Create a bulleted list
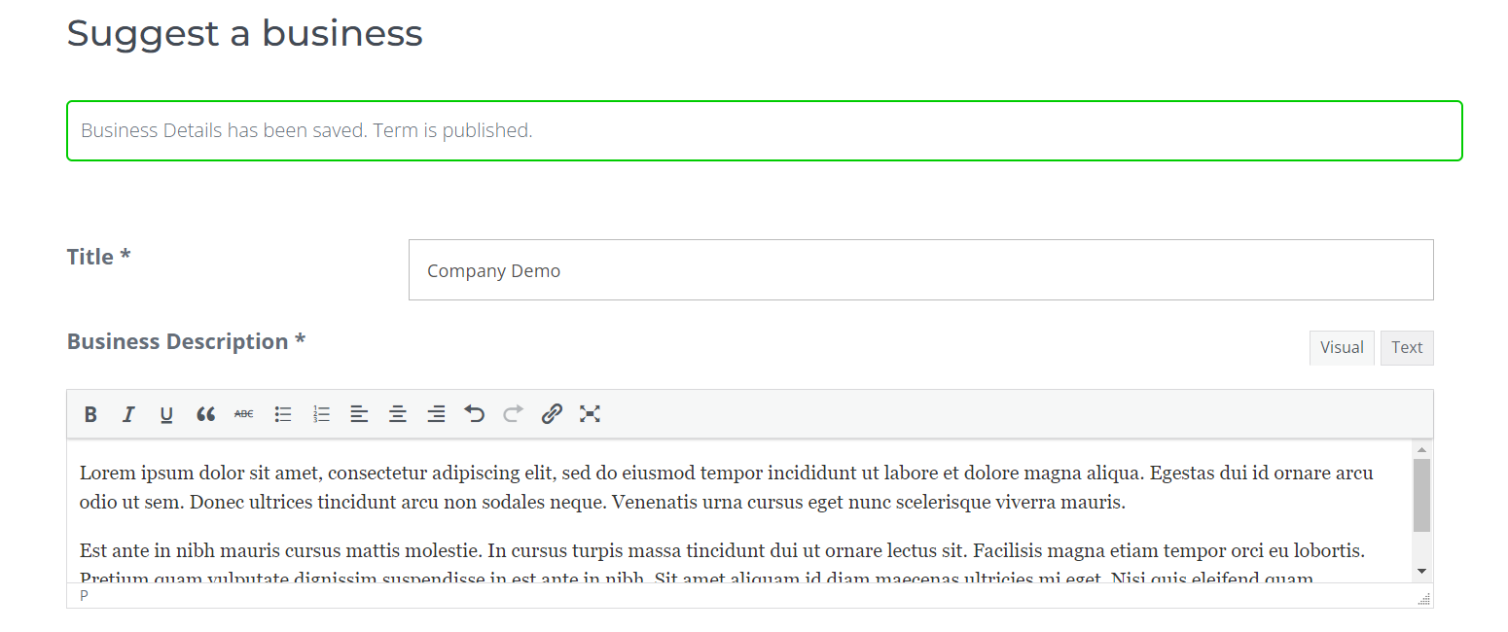This screenshot has width=1508, height=632. [x=283, y=414]
